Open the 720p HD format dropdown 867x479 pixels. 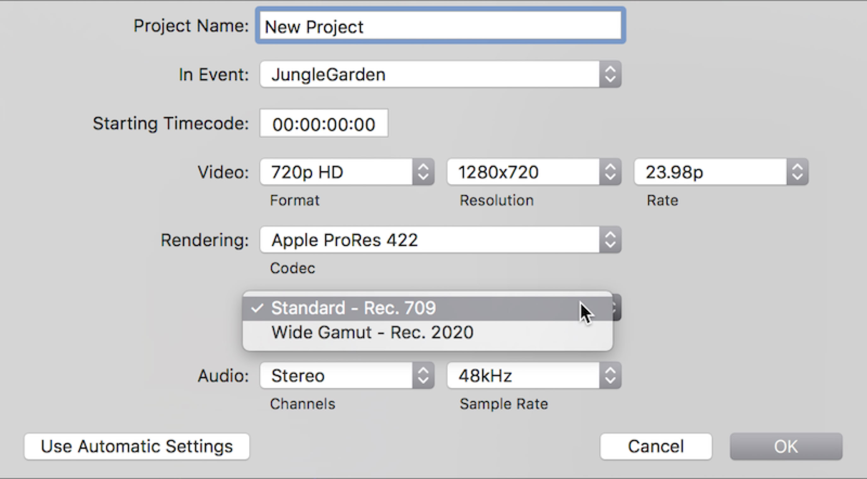336,172
